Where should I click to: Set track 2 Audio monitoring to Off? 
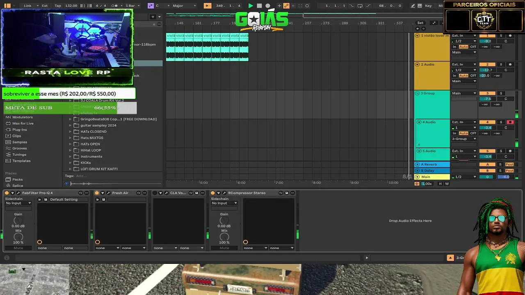(x=473, y=75)
